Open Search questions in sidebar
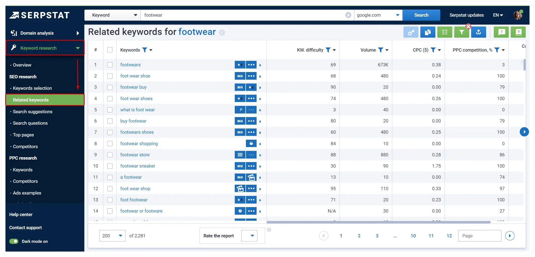 [x=30, y=123]
